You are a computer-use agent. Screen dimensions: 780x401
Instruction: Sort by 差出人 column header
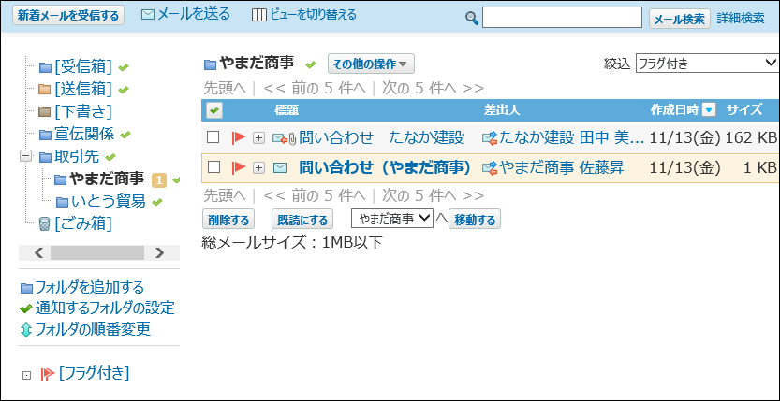(502, 110)
